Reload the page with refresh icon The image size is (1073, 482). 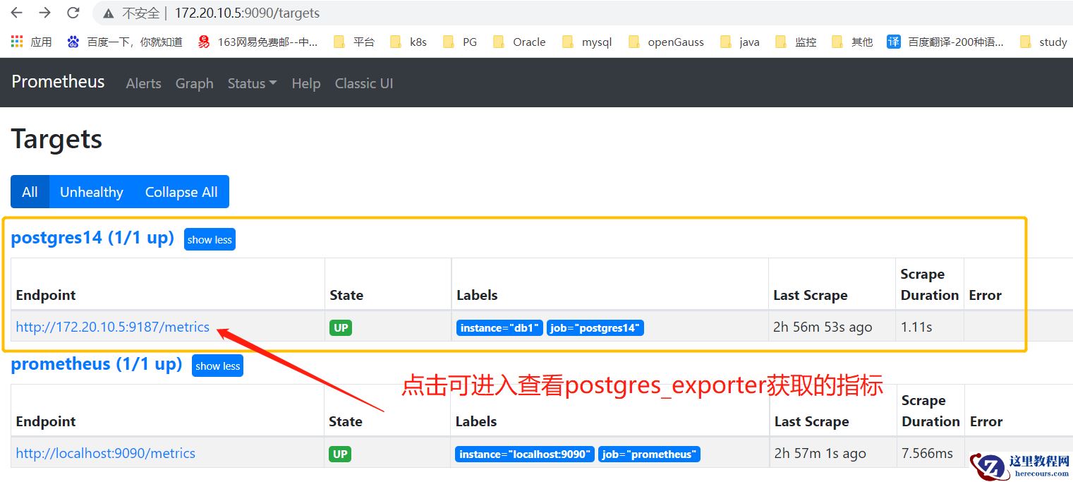73,13
